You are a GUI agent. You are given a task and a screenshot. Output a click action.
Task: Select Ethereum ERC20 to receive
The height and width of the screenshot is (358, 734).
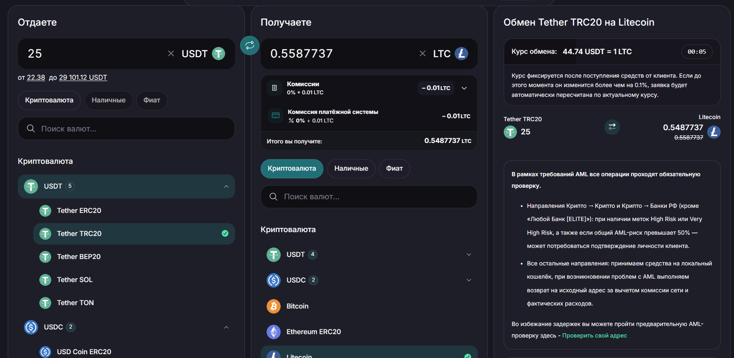369,332
